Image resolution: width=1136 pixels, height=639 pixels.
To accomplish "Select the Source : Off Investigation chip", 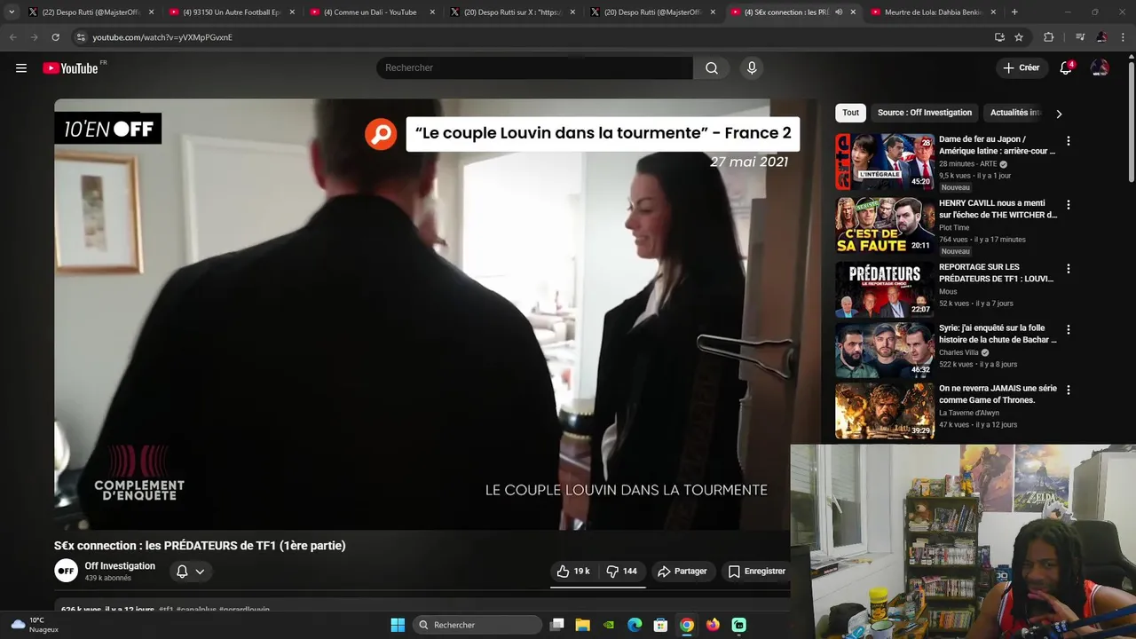I will tap(925, 113).
